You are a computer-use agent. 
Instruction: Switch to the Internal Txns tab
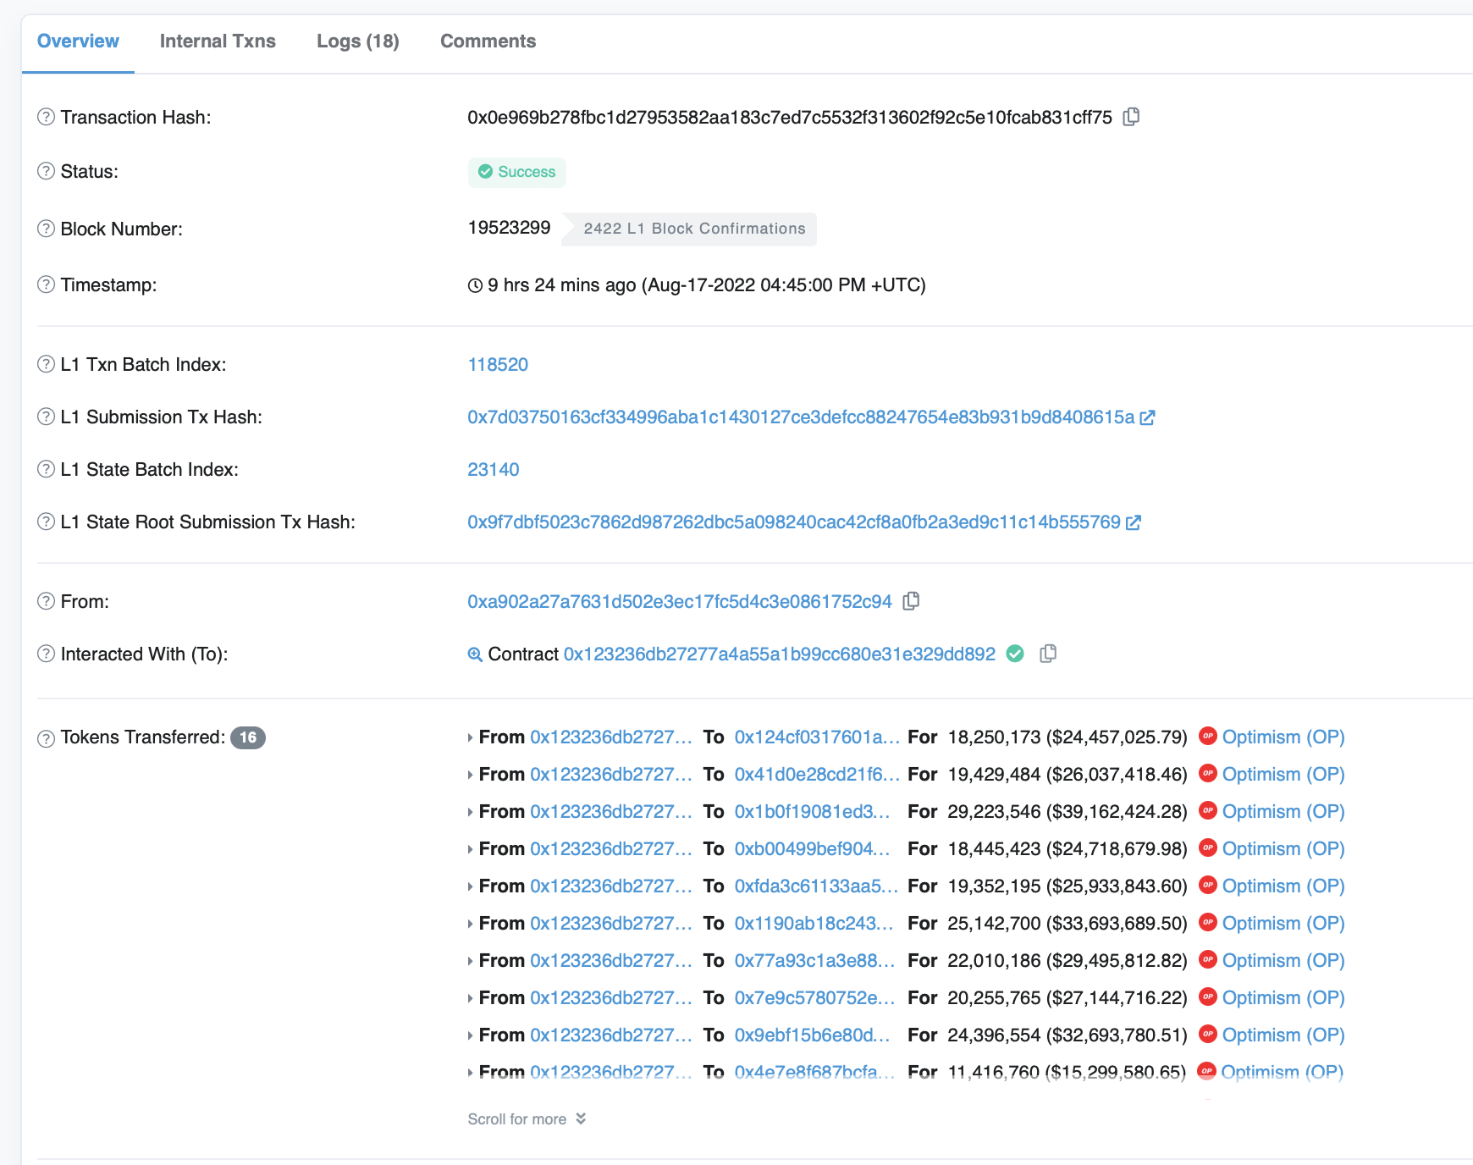pos(218,41)
